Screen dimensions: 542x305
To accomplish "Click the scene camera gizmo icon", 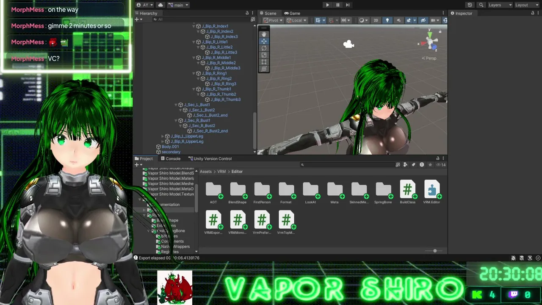I will coord(348,44).
